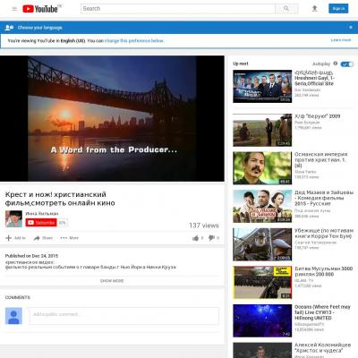Image resolution: width=358 pixels, height=358 pixels.
Task: Click the Autoplay info icon
Action: tap(336, 64)
